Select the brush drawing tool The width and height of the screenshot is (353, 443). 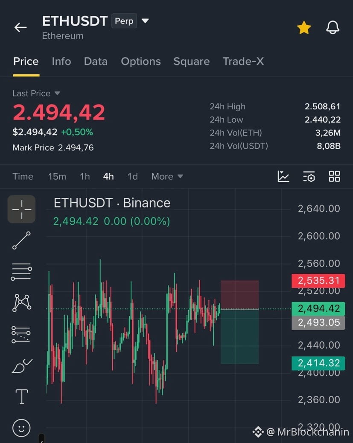pos(22,366)
